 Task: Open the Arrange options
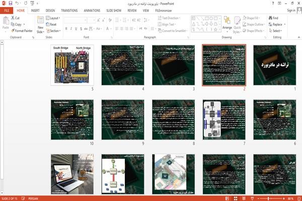click(x=227, y=25)
